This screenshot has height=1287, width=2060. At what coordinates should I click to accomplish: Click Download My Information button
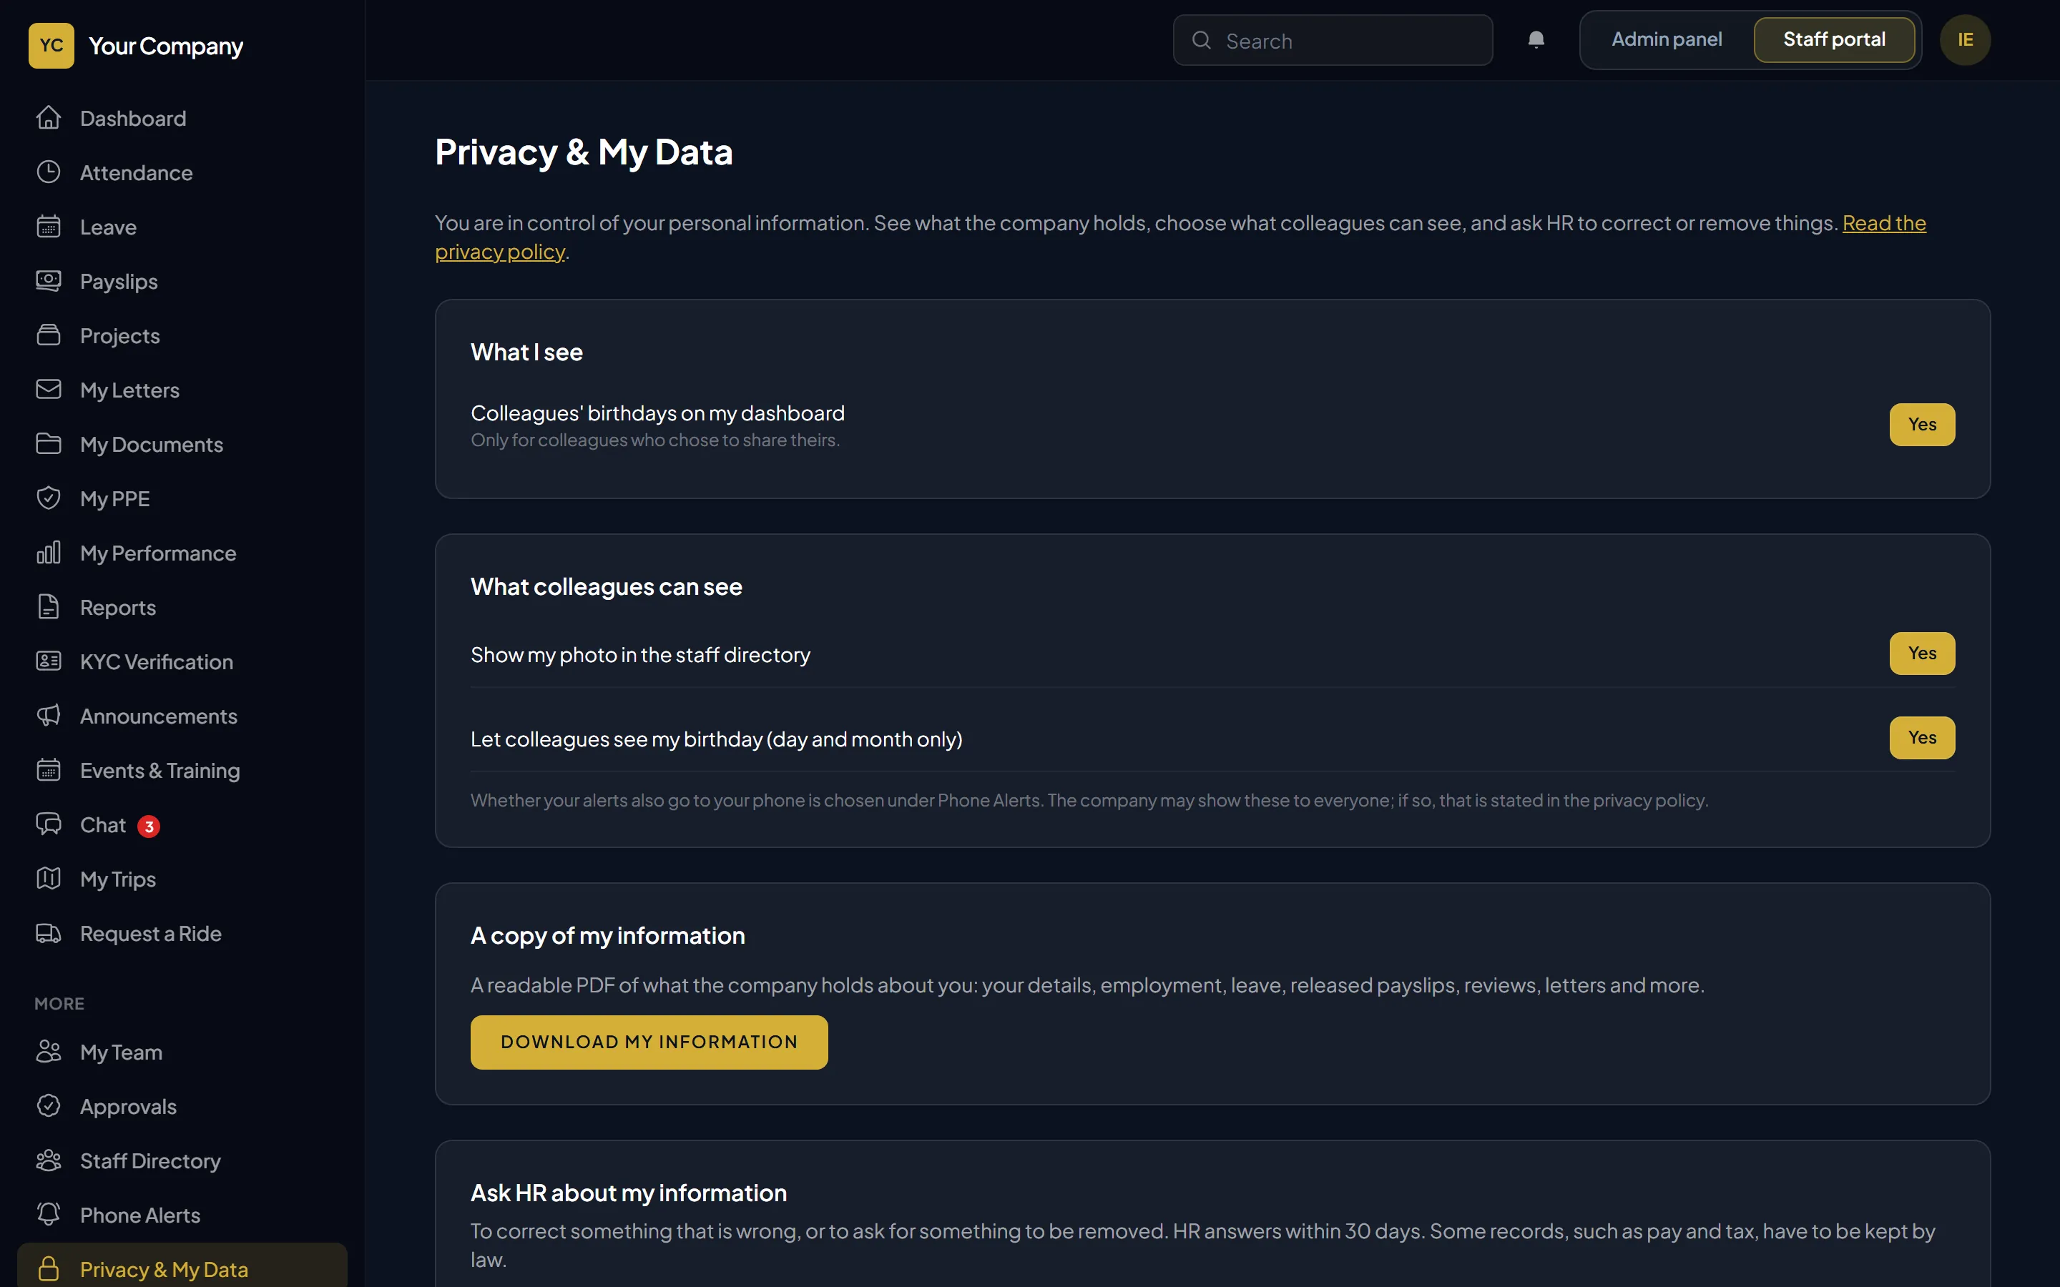click(x=649, y=1042)
